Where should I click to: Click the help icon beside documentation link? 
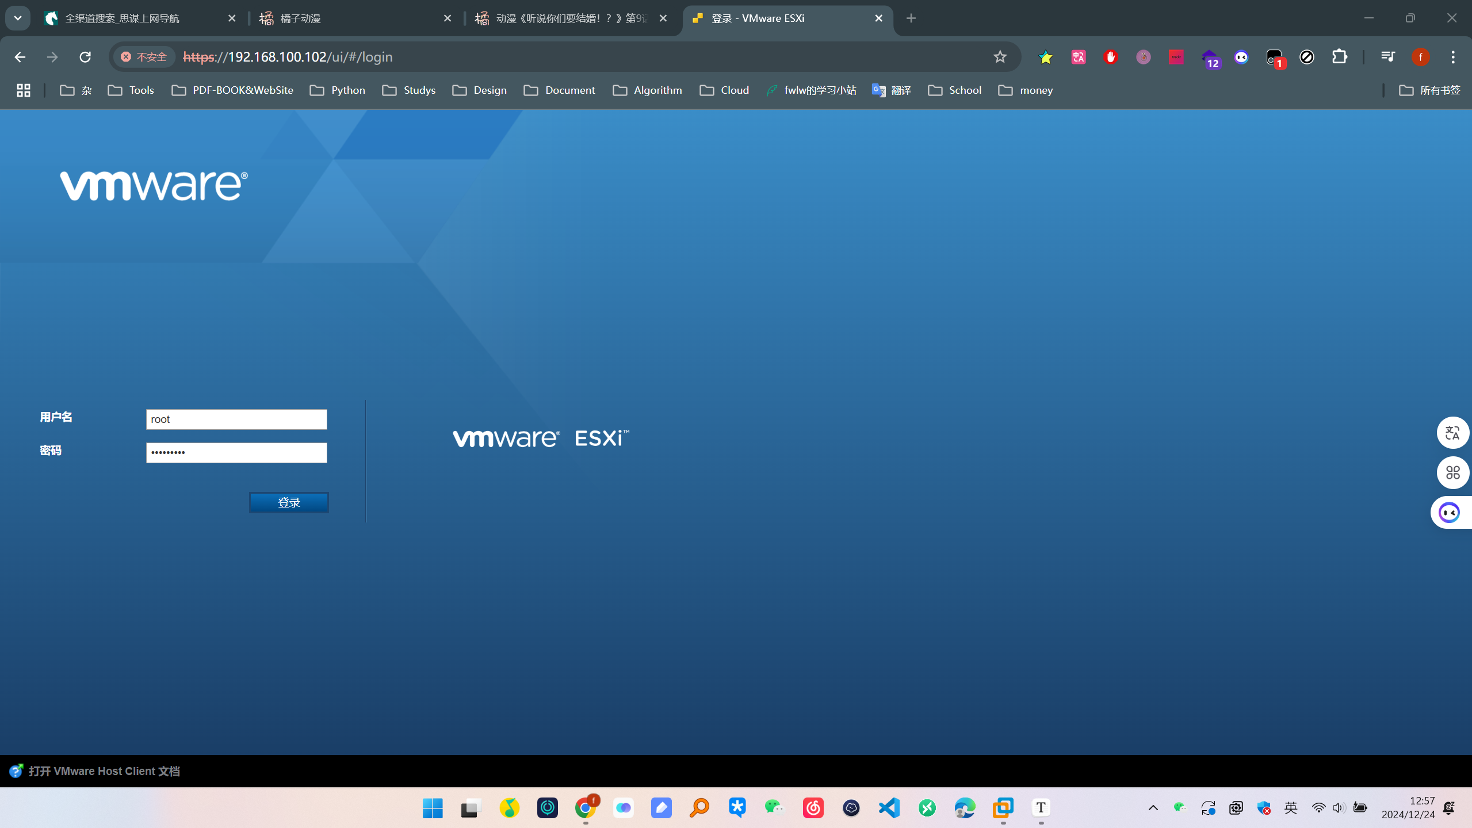pos(16,771)
